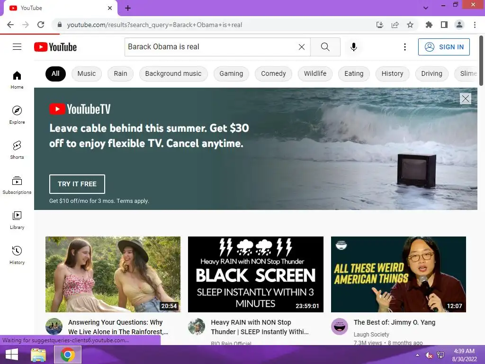
Task: Open Chrome's three-dot menu
Action: (x=475, y=25)
